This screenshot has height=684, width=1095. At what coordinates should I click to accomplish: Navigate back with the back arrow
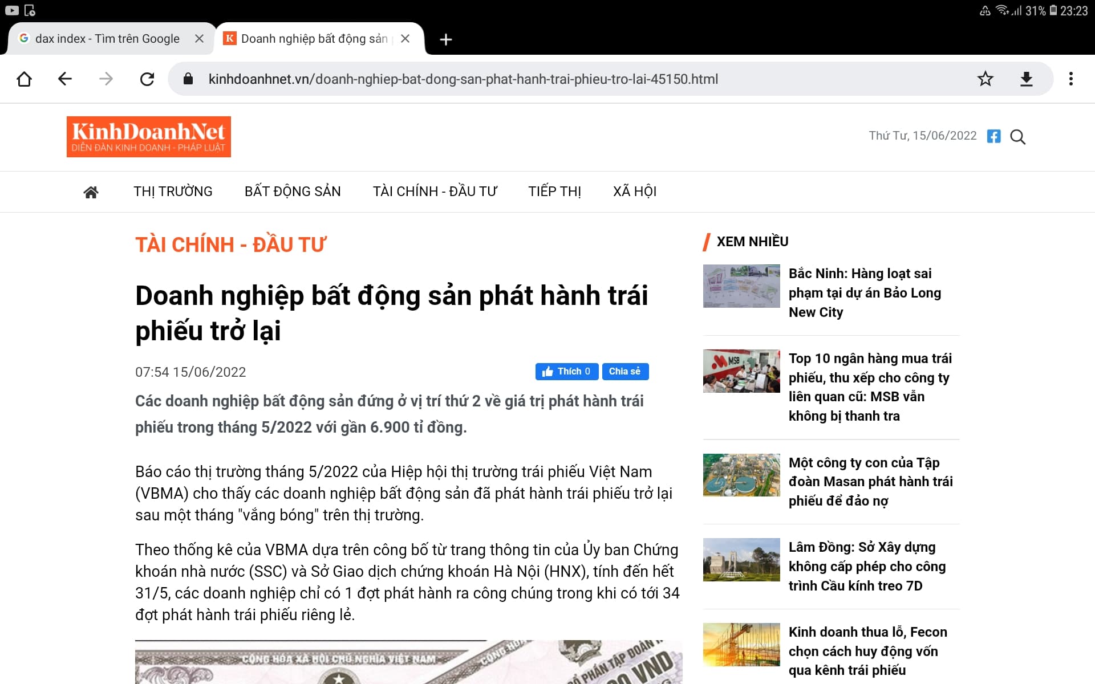coord(65,79)
